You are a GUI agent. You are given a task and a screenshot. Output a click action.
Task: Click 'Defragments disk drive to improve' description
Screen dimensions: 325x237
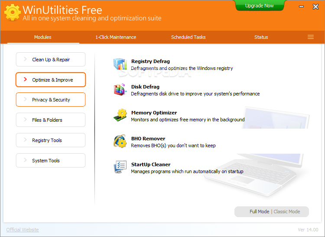click(x=195, y=94)
